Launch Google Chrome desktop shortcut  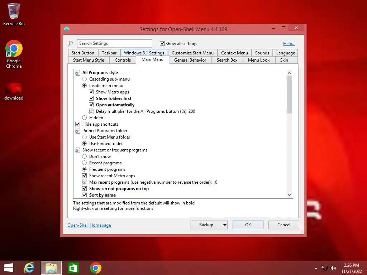click(x=14, y=54)
